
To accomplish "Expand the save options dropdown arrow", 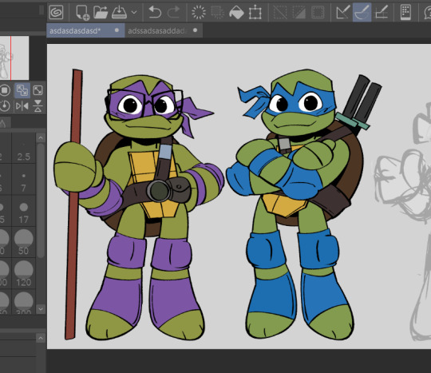I will coord(134,12).
